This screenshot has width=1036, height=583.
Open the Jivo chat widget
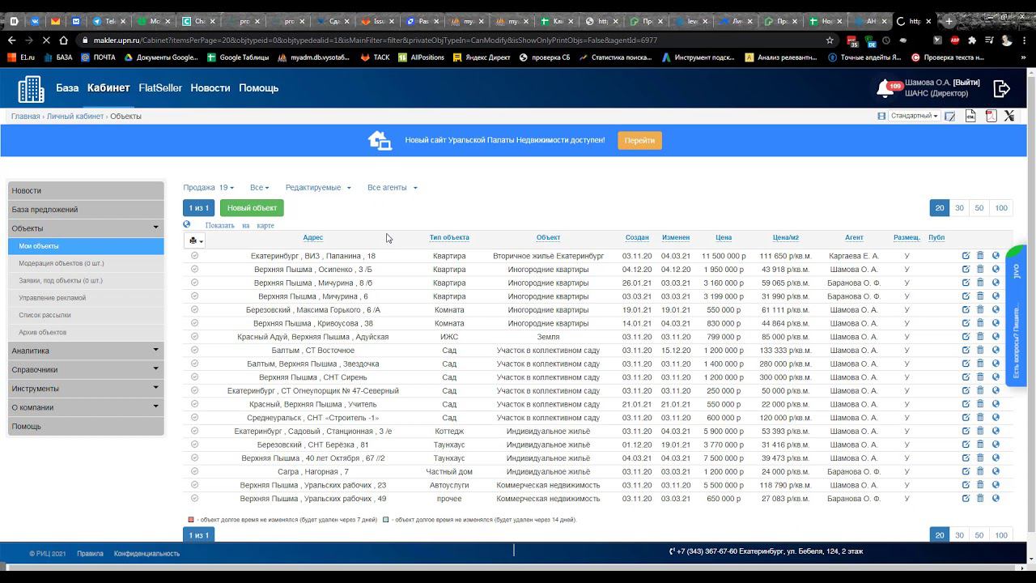[1016, 316]
